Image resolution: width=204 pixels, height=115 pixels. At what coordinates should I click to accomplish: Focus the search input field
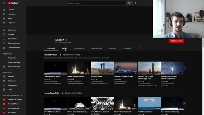[96, 3]
